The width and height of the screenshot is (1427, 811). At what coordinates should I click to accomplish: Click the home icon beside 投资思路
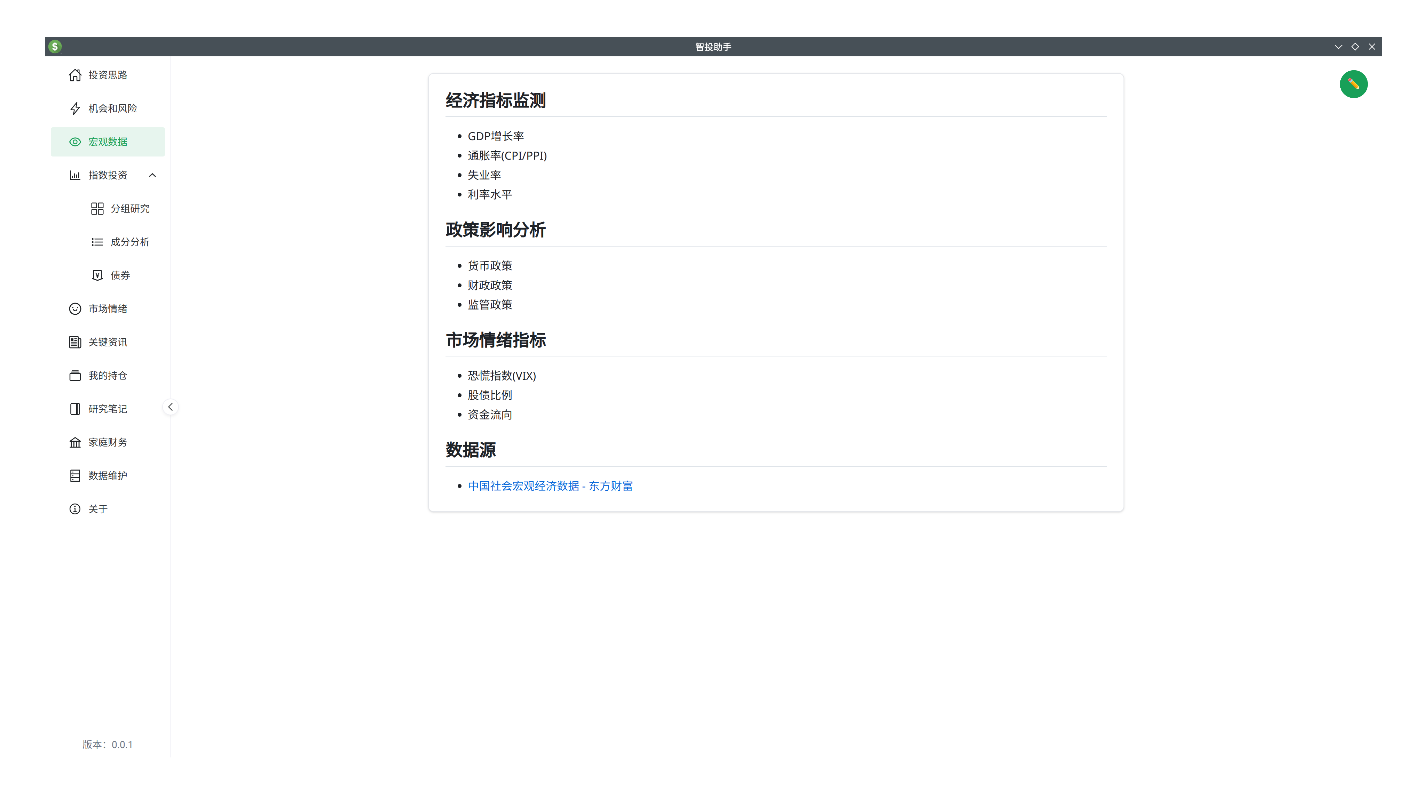[x=75, y=75]
